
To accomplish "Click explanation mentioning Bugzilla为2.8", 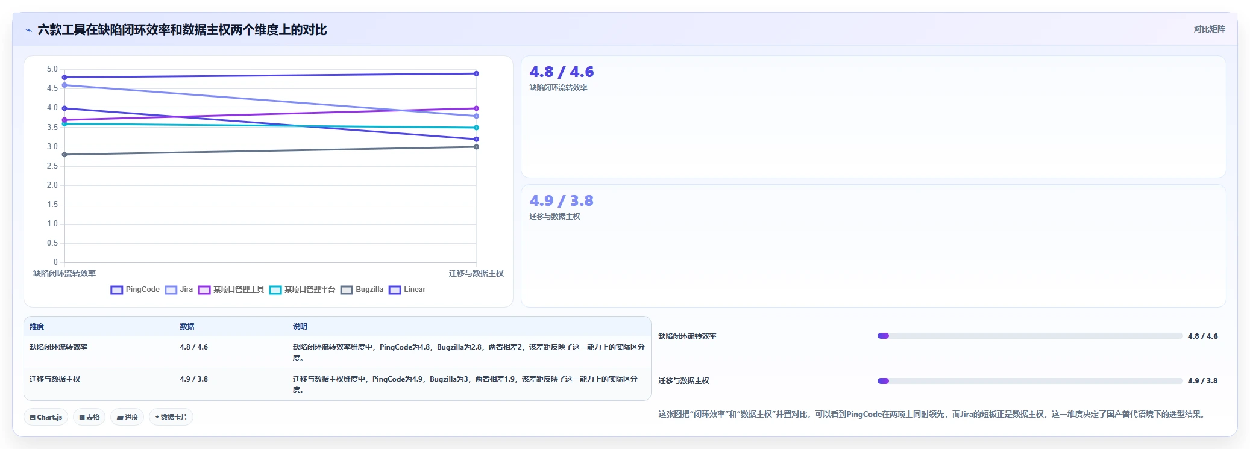I will [x=469, y=352].
